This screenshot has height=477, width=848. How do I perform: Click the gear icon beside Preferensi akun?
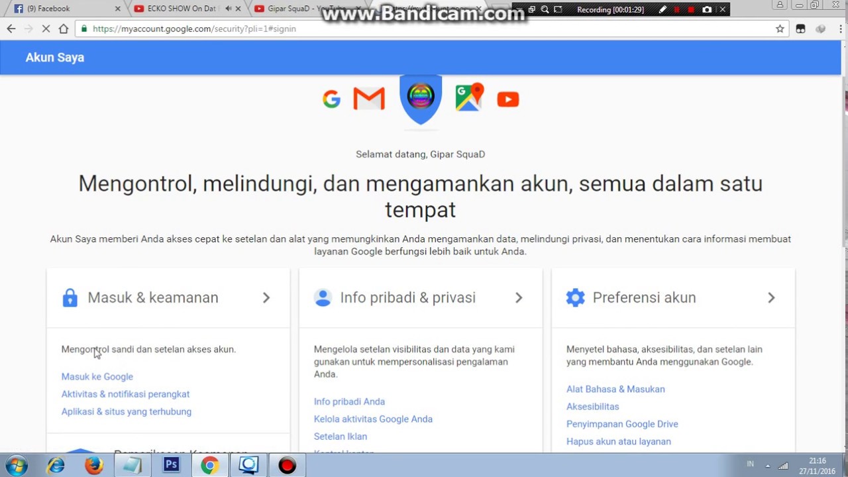pyautogui.click(x=575, y=297)
